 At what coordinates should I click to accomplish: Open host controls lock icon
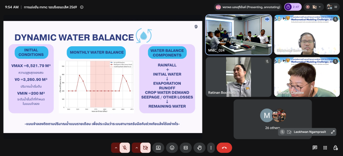click(335, 148)
